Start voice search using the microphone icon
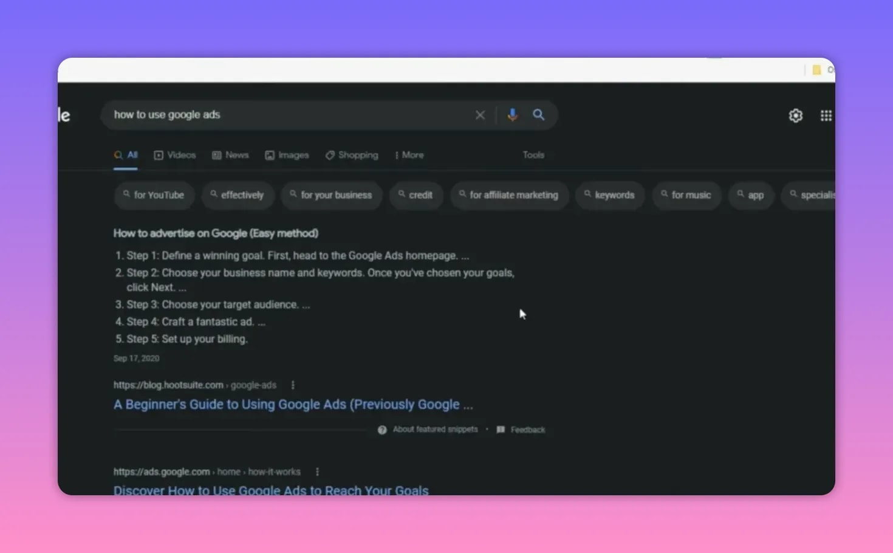Screen dimensions: 893x553 512,114
